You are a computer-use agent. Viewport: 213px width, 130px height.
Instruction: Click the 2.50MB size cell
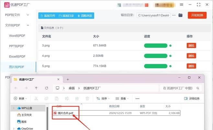tap(98, 56)
